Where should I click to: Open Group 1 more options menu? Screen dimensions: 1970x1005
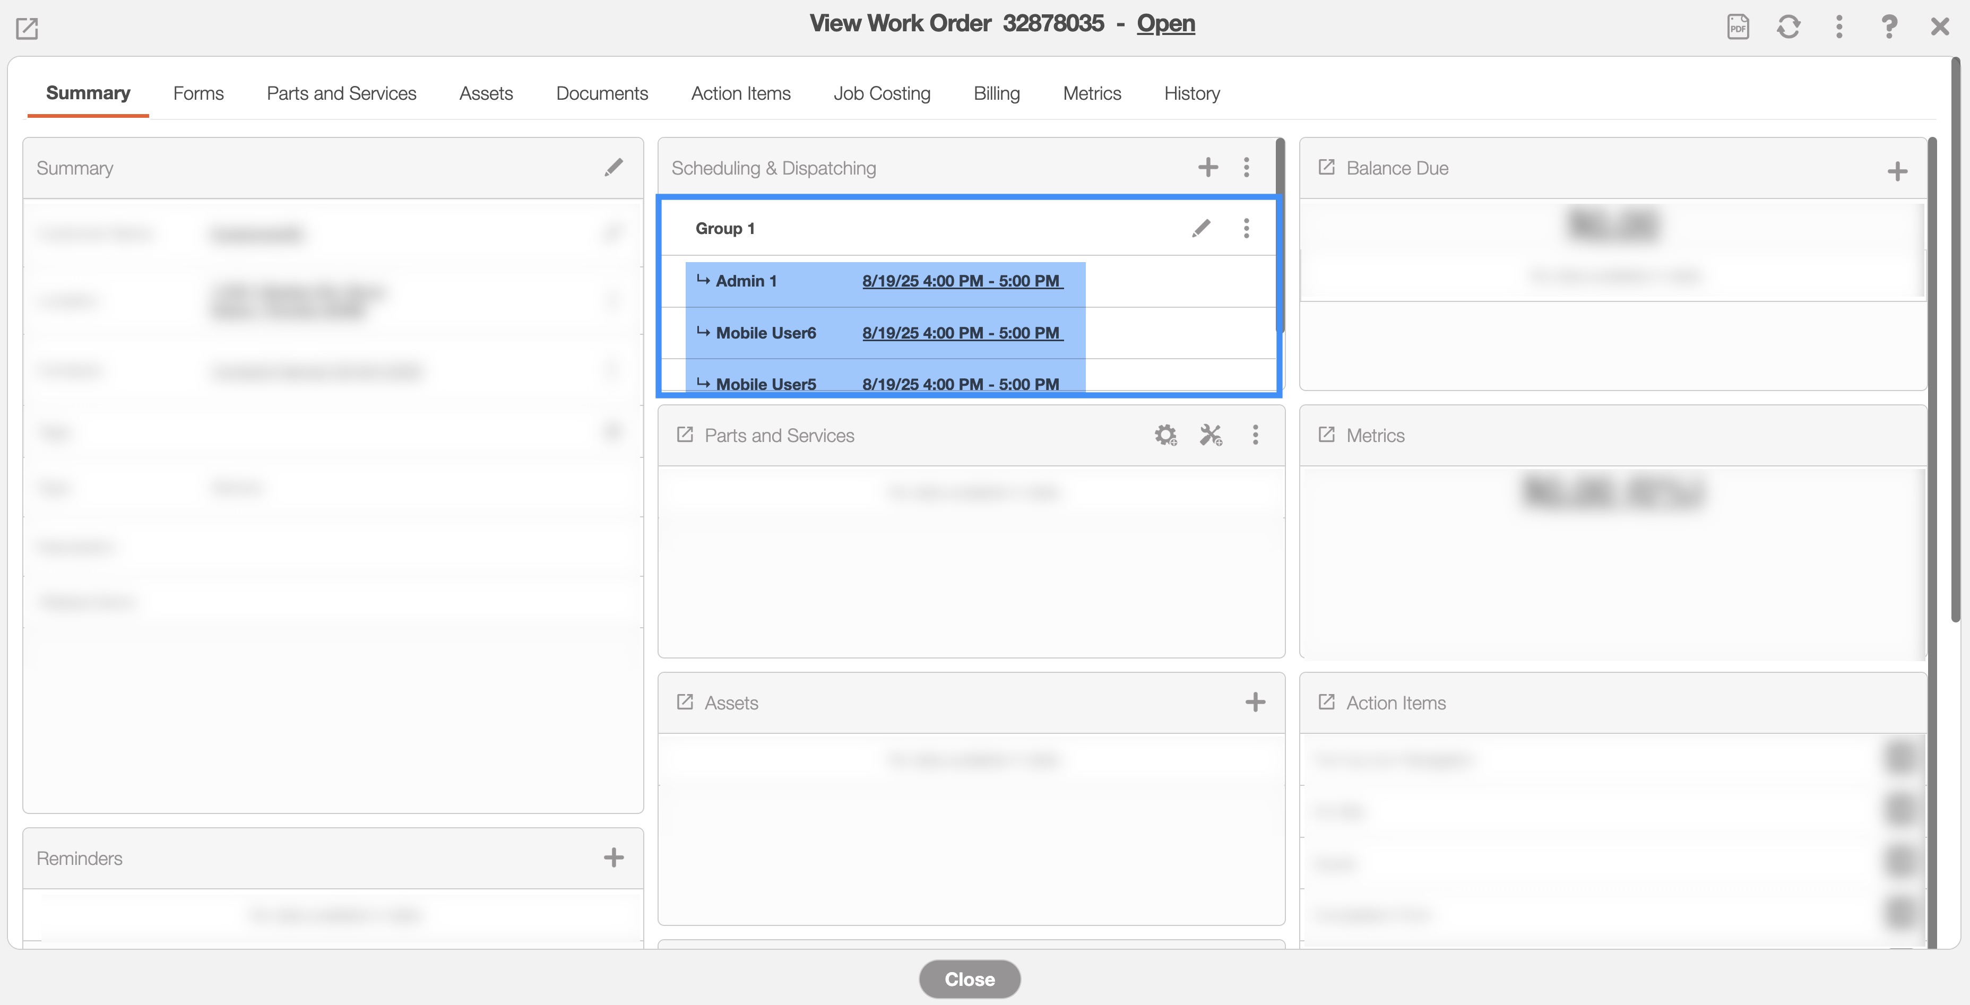pyautogui.click(x=1247, y=228)
